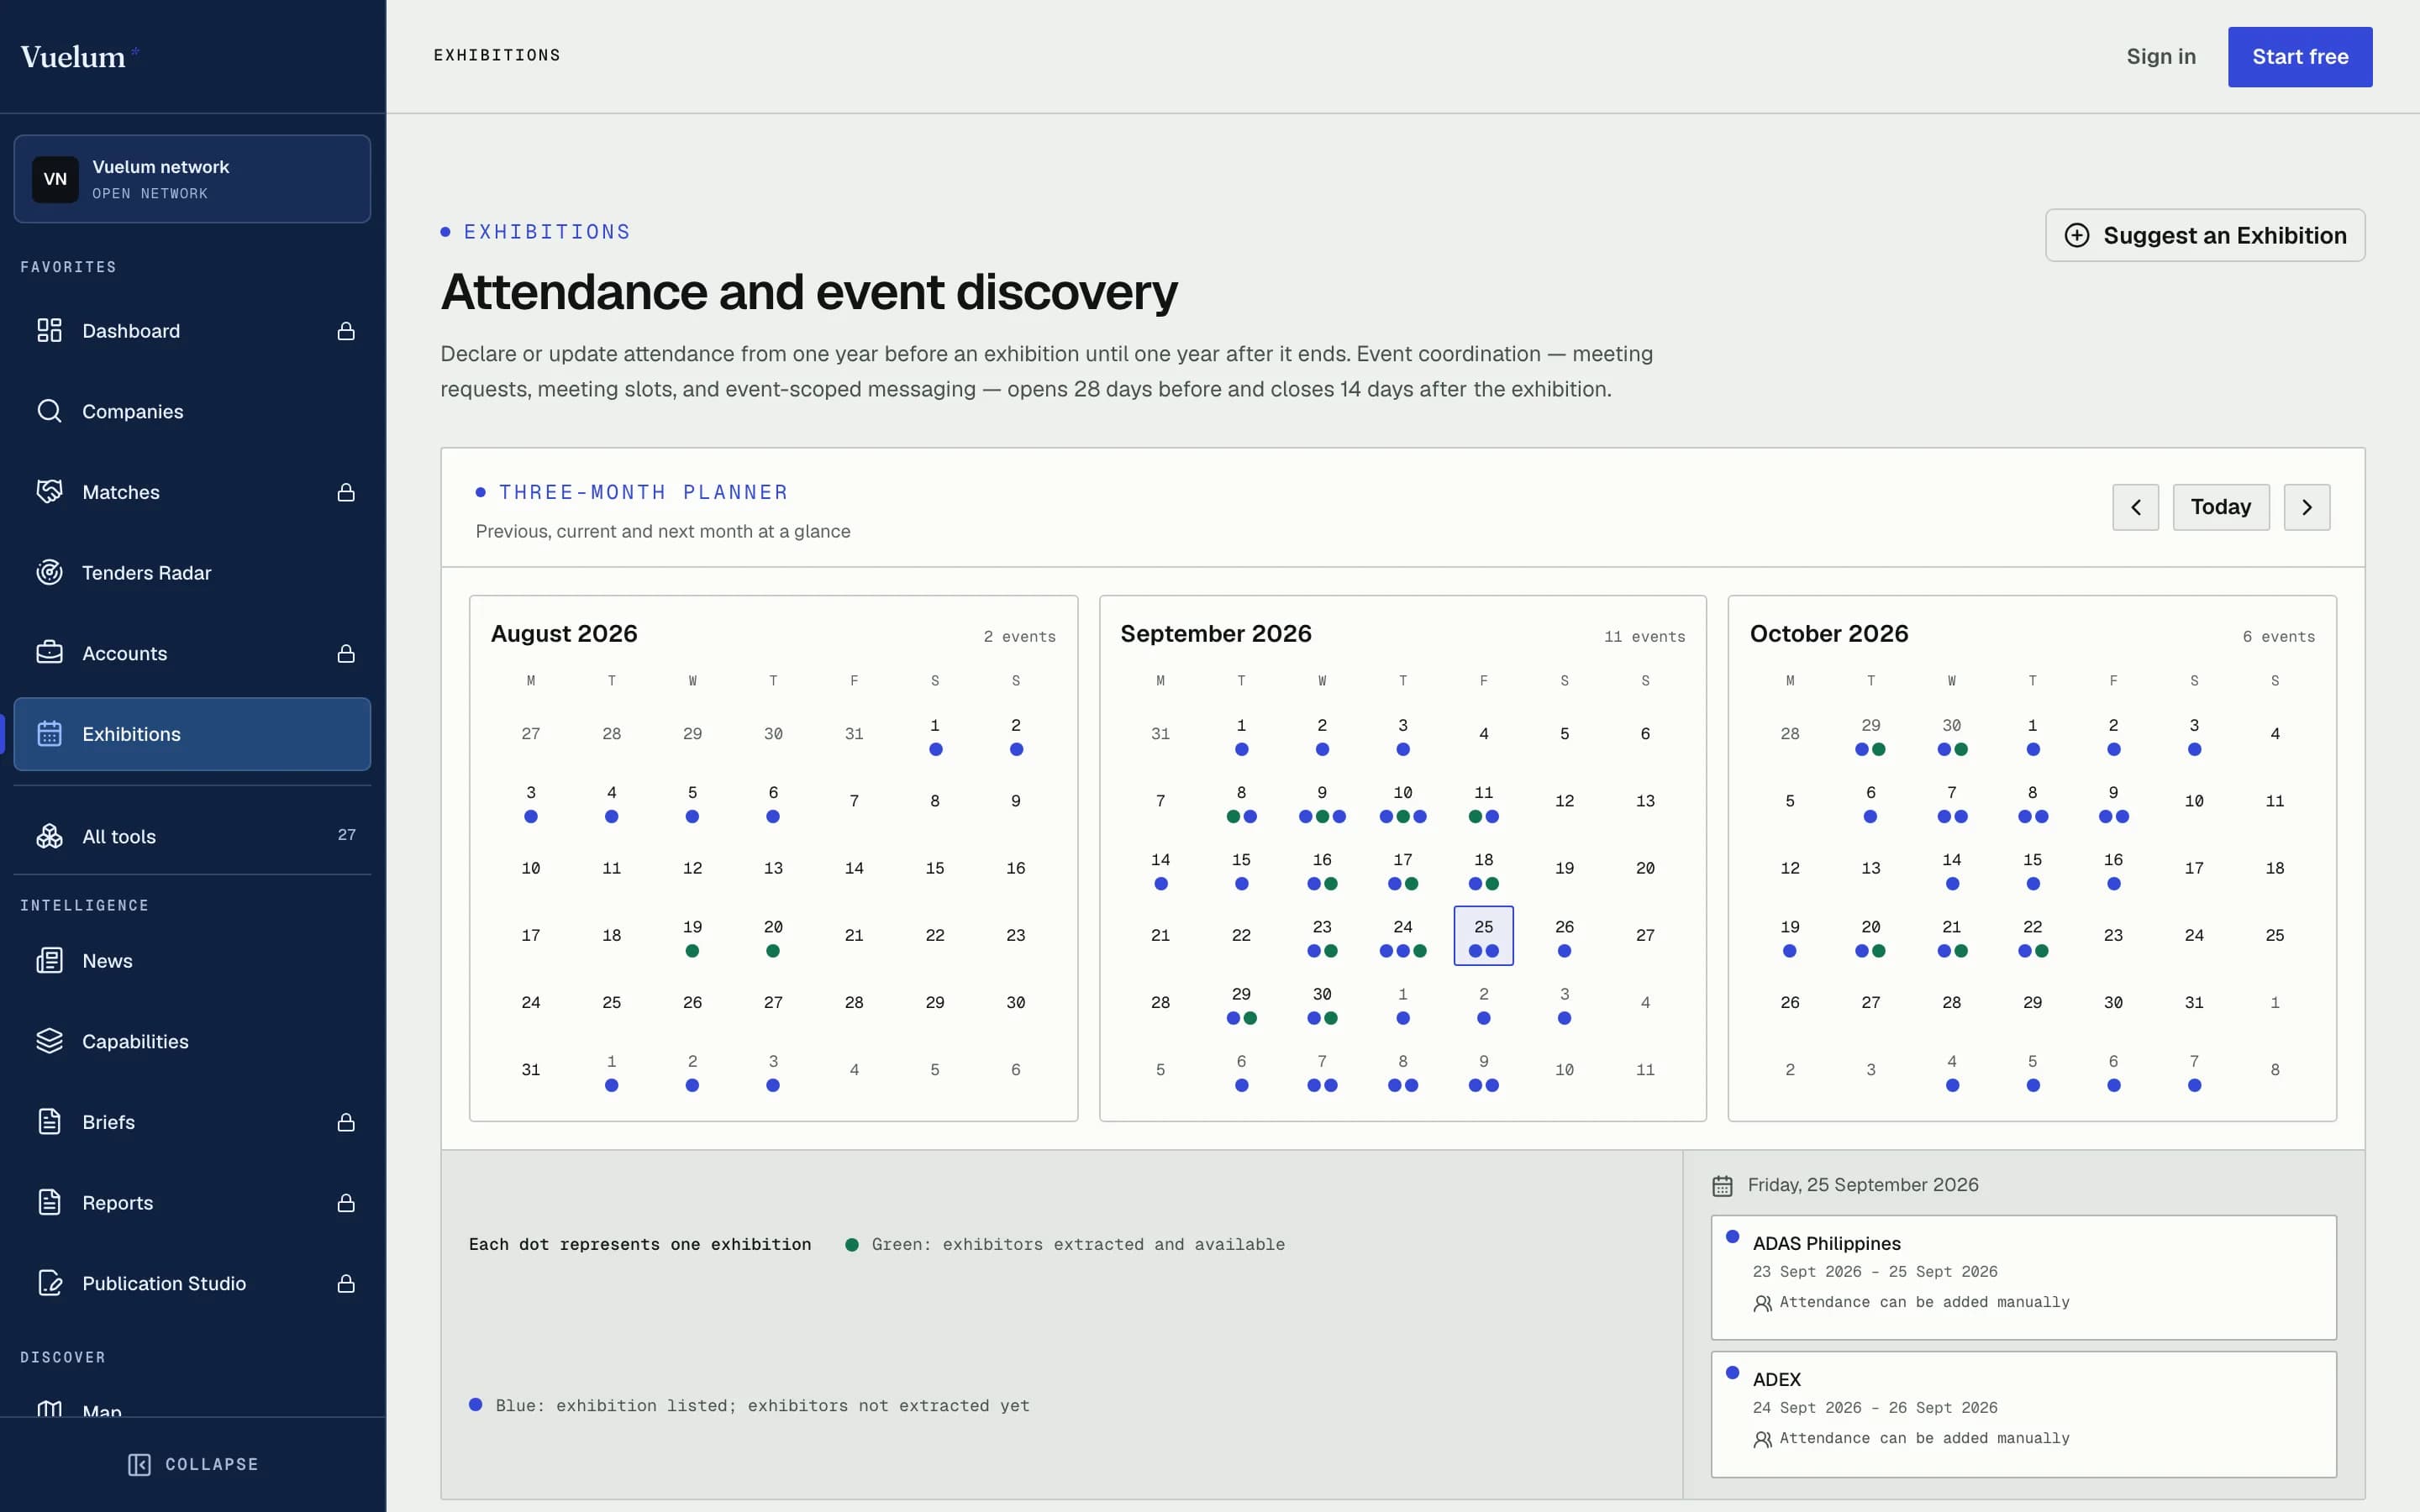Click the Tenders Radar target icon
This screenshot has width=2420, height=1512.
49,572
